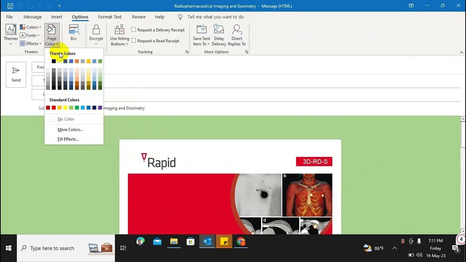Open the Windows Start menu
The image size is (466, 262).
coord(8,248)
